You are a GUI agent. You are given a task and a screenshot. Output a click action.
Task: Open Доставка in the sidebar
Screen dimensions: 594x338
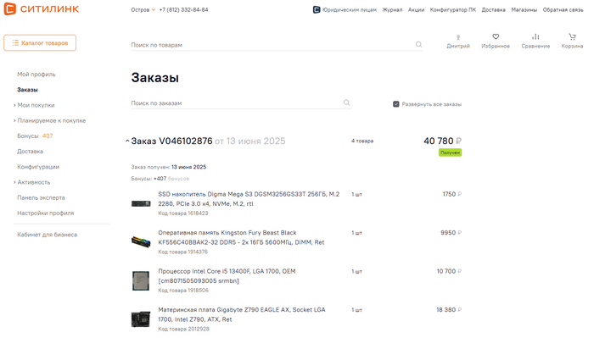click(x=30, y=152)
